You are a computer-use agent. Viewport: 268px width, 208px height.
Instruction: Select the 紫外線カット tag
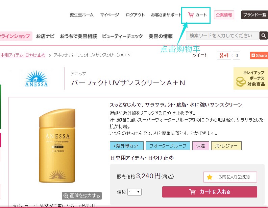click(x=127, y=146)
